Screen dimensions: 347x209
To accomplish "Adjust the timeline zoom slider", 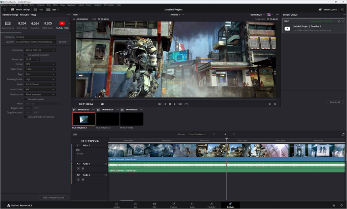I will (x=225, y=134).
